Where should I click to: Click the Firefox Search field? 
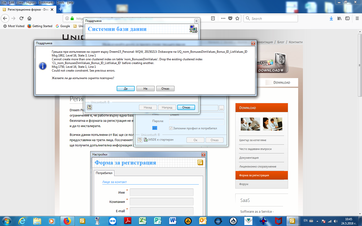click(x=271, y=18)
